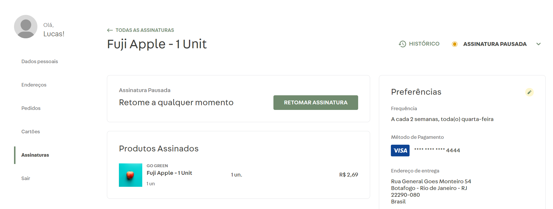Follow the Todas as Assinaturas link

point(145,30)
